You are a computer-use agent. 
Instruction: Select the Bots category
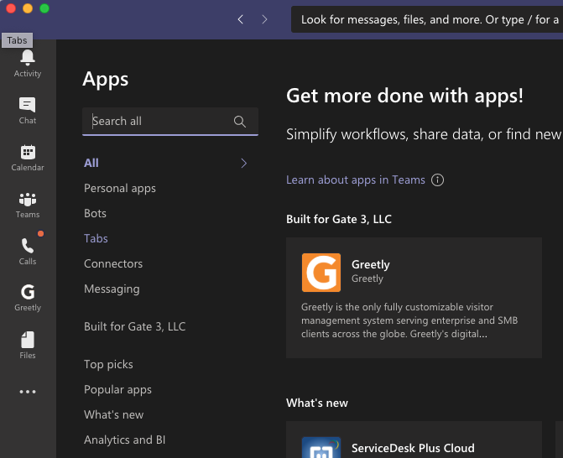[95, 213]
